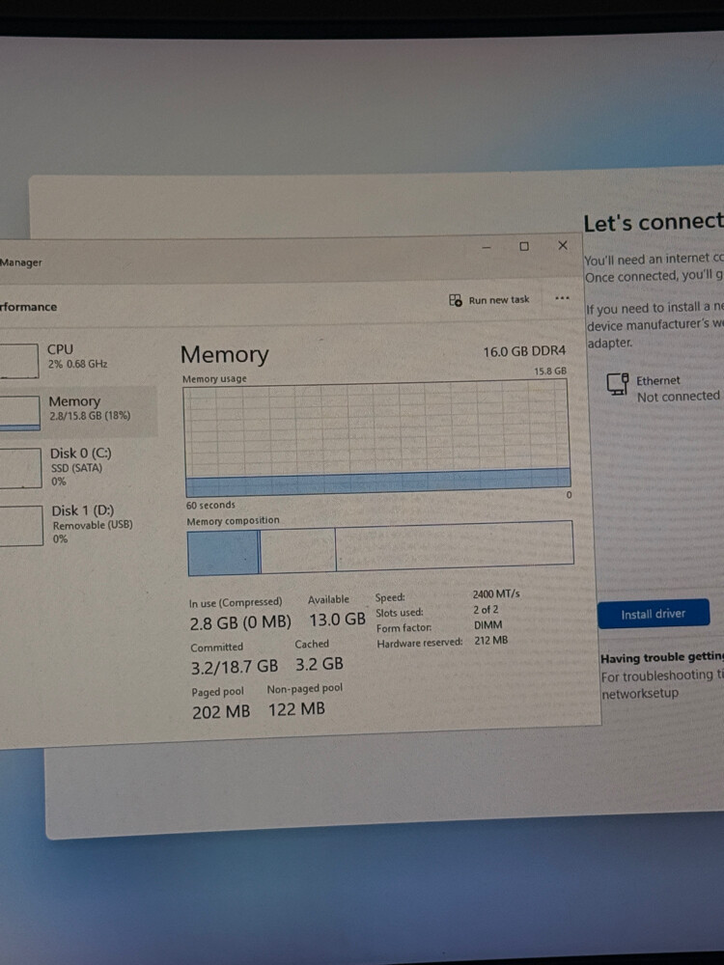
Task: Select the Memory performance item
Action: click(77, 410)
